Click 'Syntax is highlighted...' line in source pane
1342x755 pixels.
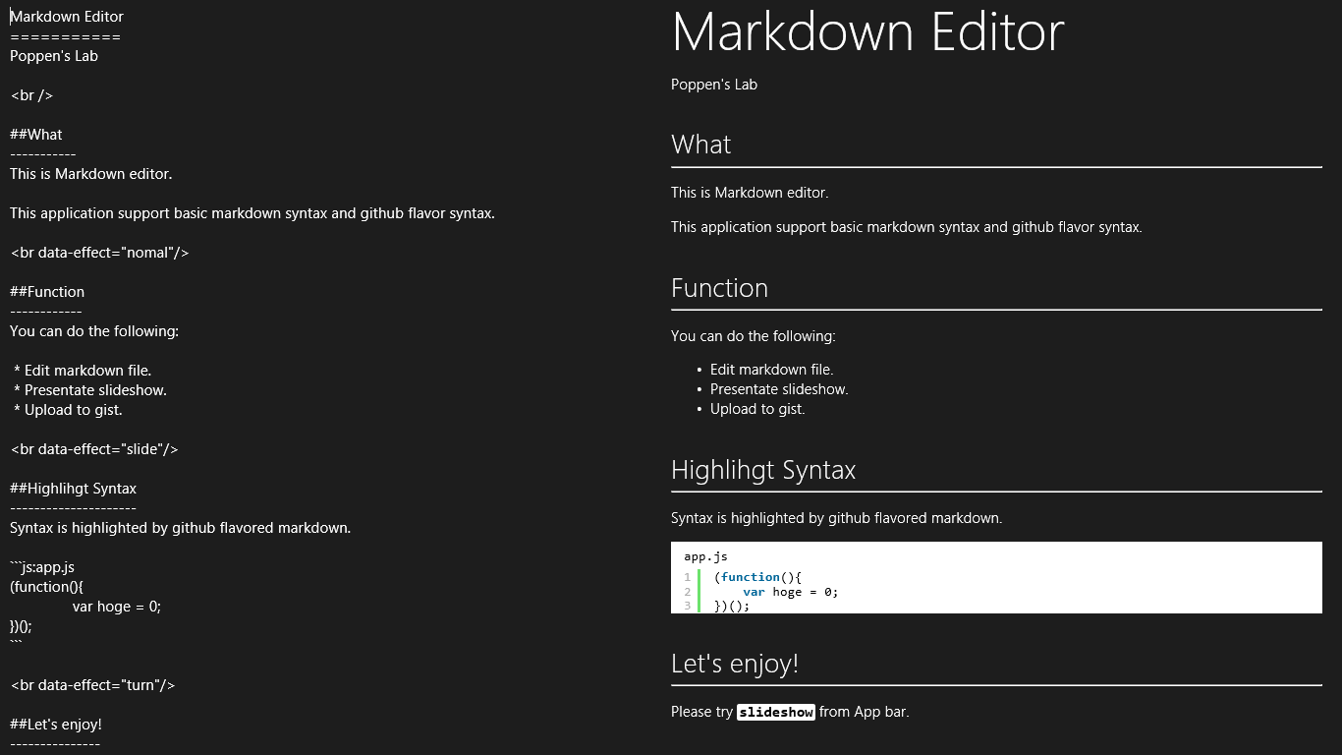coord(181,528)
